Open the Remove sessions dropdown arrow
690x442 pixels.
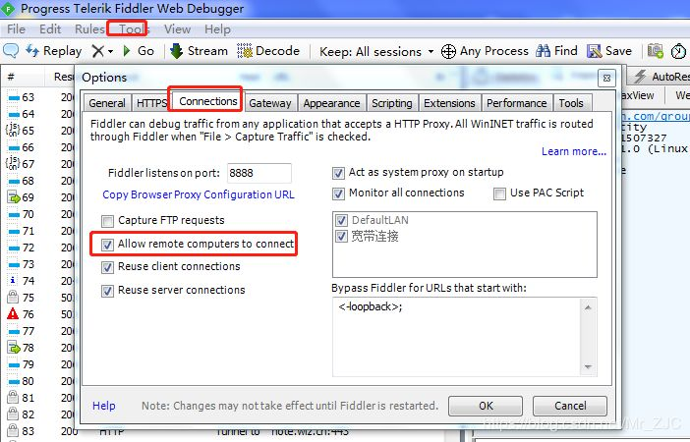110,51
